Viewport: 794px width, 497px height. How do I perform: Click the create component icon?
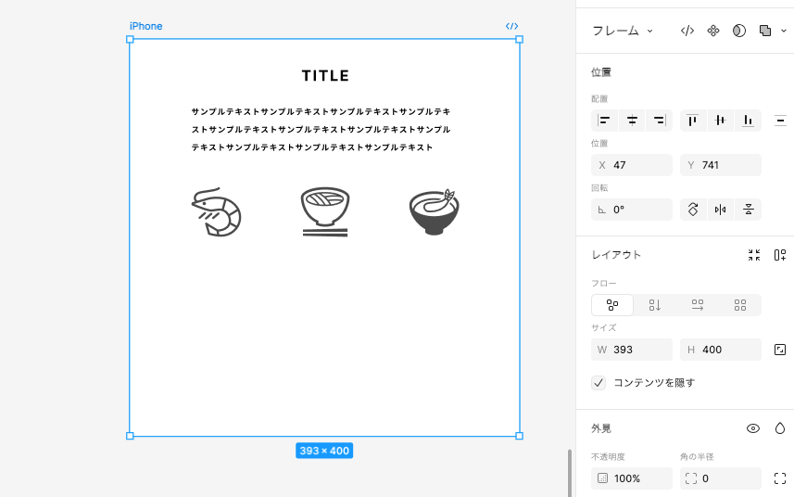pyautogui.click(x=713, y=31)
